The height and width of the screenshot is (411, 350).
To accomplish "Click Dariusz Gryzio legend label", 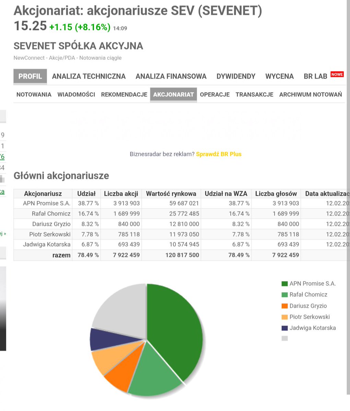I will [308, 306].
